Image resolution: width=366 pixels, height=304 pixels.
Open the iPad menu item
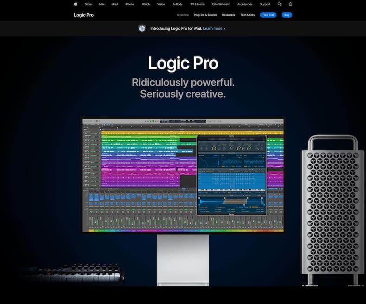point(115,4)
